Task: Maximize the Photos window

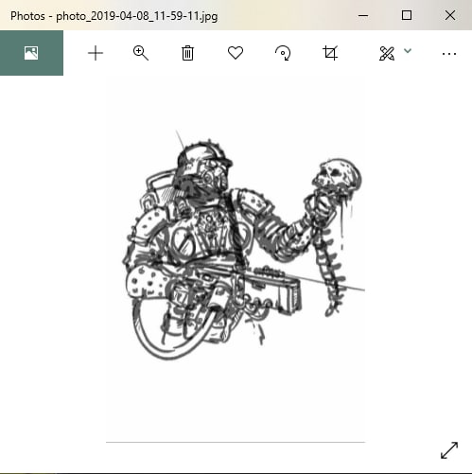Action: (407, 15)
